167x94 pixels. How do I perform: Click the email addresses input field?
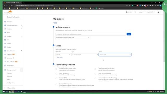(91, 34)
